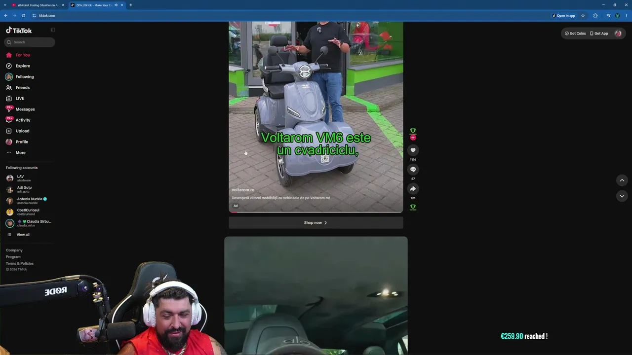Click the TikTok logo
The image size is (632, 355).
pyautogui.click(x=19, y=30)
